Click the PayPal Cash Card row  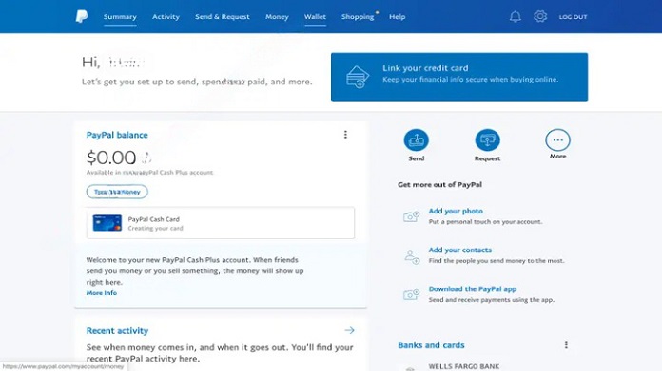221,223
